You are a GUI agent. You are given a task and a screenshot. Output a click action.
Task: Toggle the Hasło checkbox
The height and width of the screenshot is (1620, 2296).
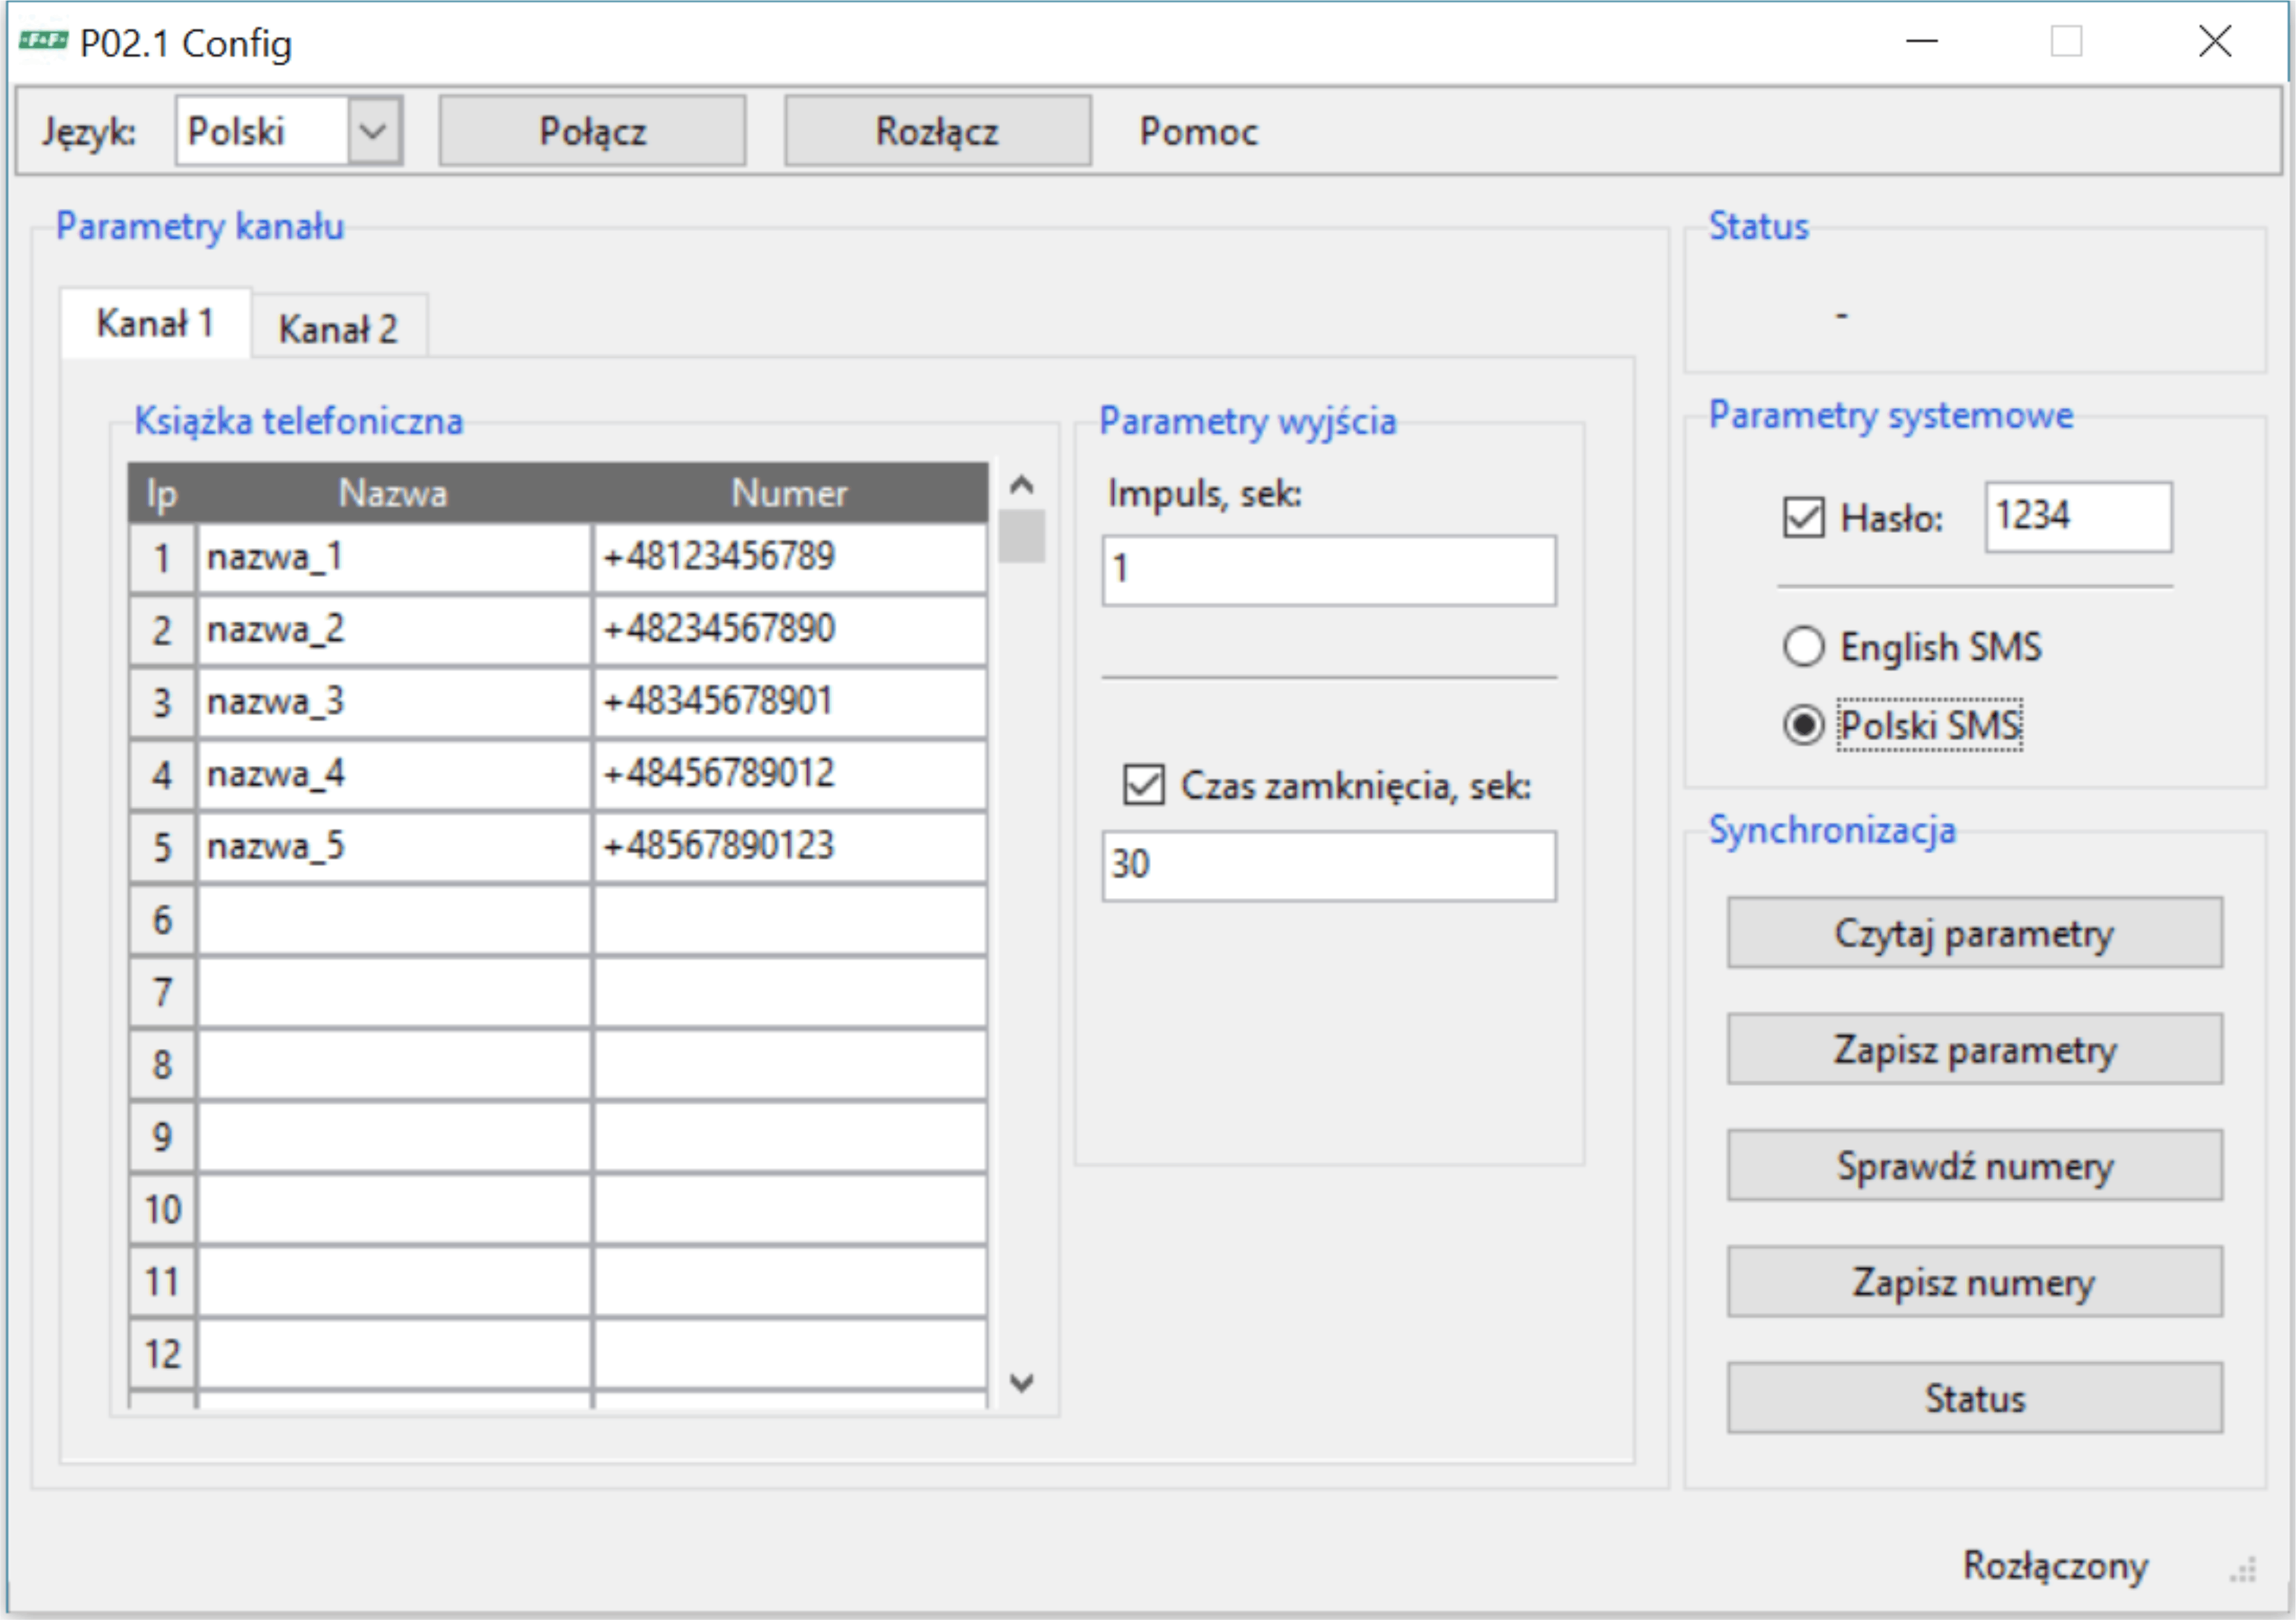click(x=1803, y=517)
